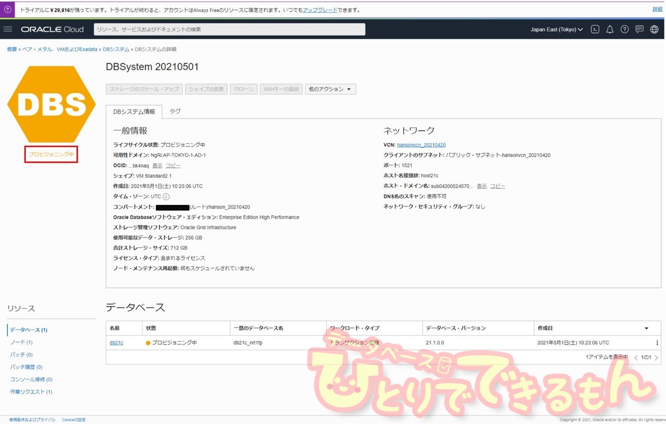Click SSHキーの追加 button
Viewport: 666px width, 424px height.
click(281, 89)
